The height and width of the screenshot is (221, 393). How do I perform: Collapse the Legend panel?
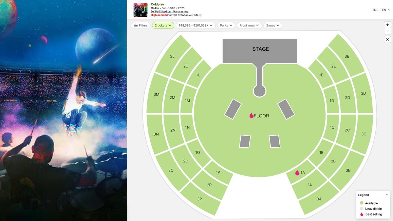pyautogui.click(x=387, y=195)
